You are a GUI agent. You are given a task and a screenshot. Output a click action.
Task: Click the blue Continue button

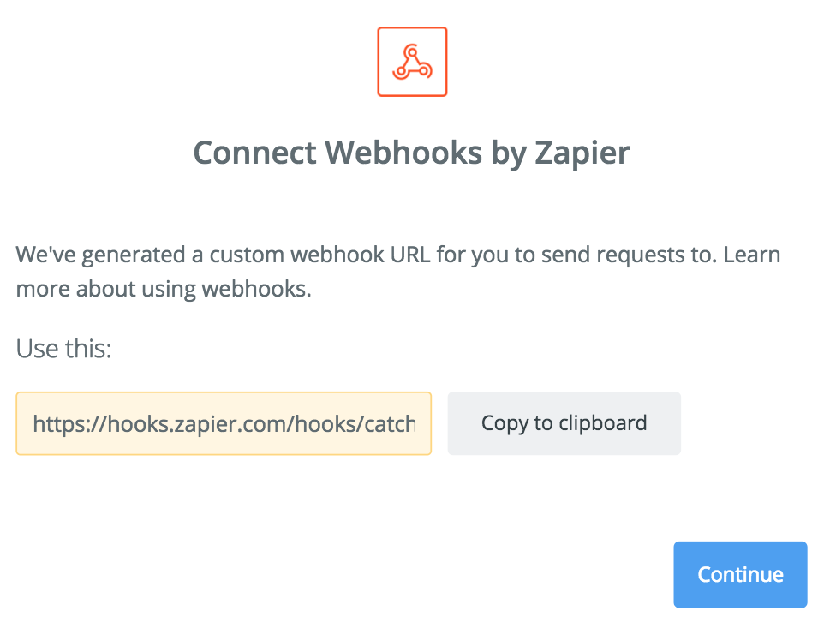coord(740,574)
